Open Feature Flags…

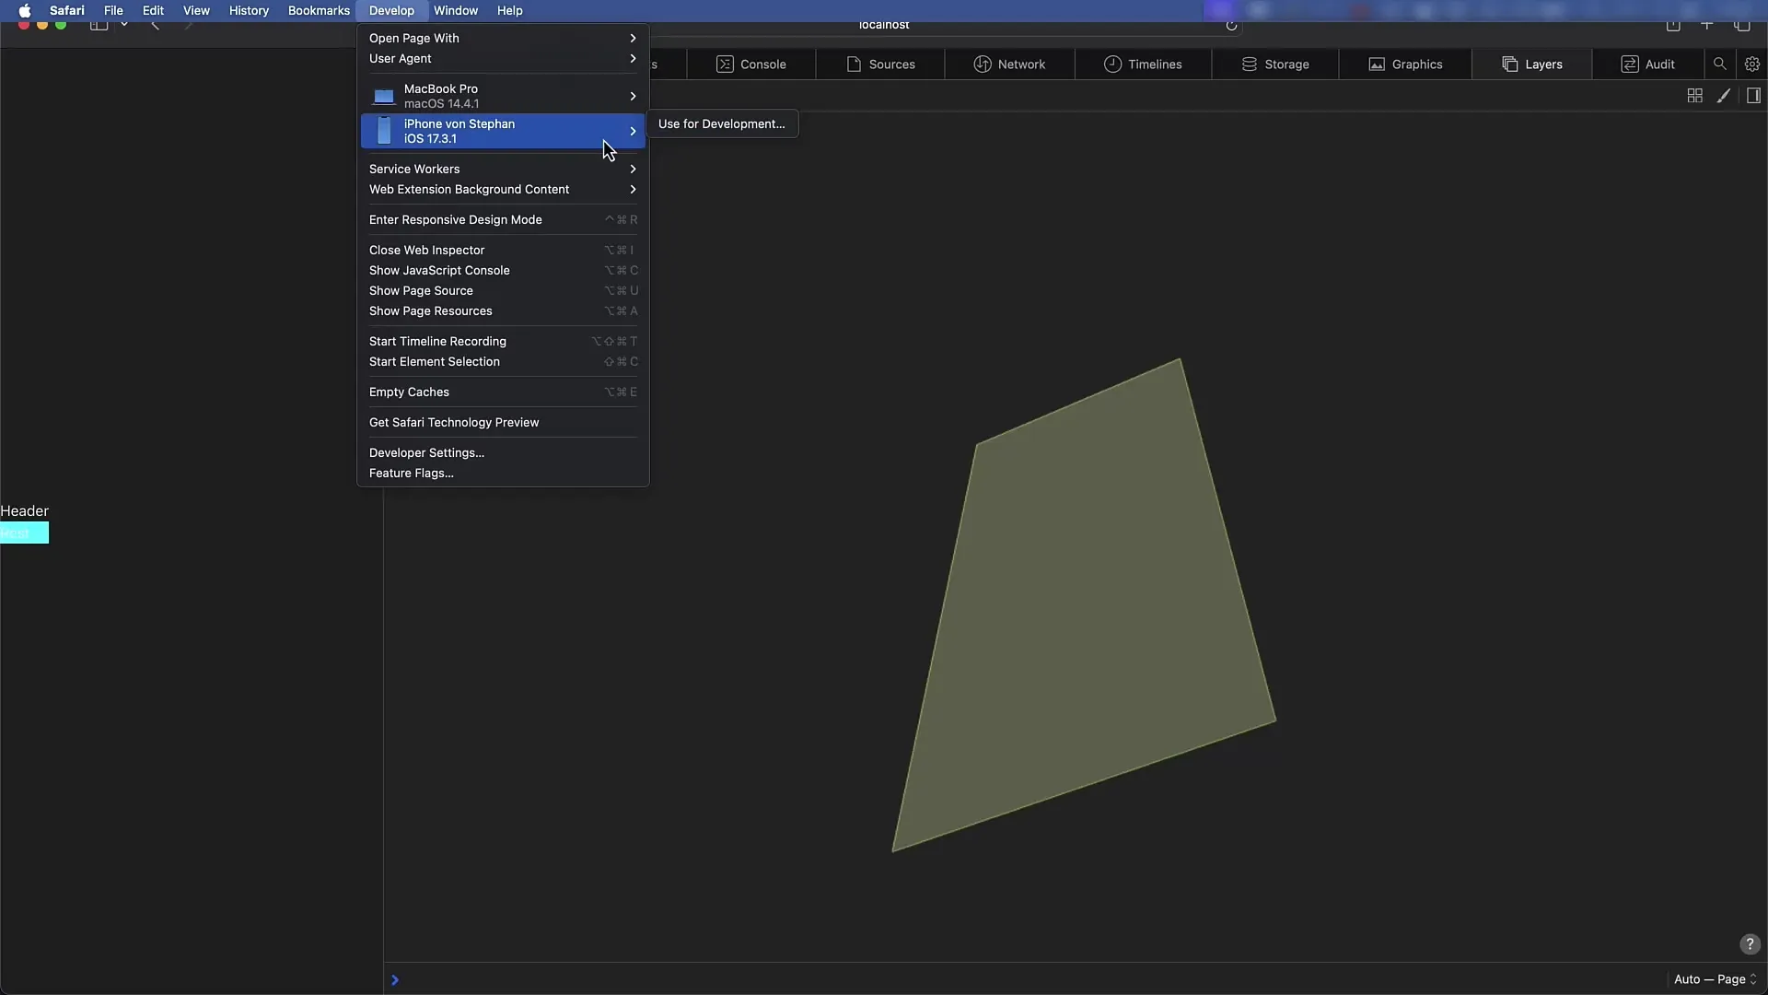click(503, 473)
